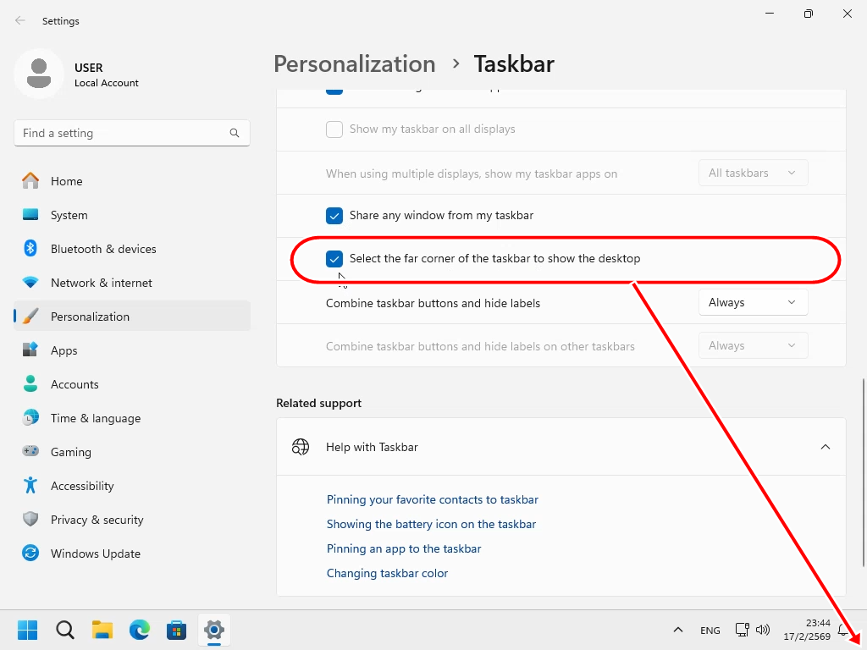Screen dimensions: 867x650
Task: Open Combine taskbar buttons Always dropdown
Action: click(x=753, y=302)
